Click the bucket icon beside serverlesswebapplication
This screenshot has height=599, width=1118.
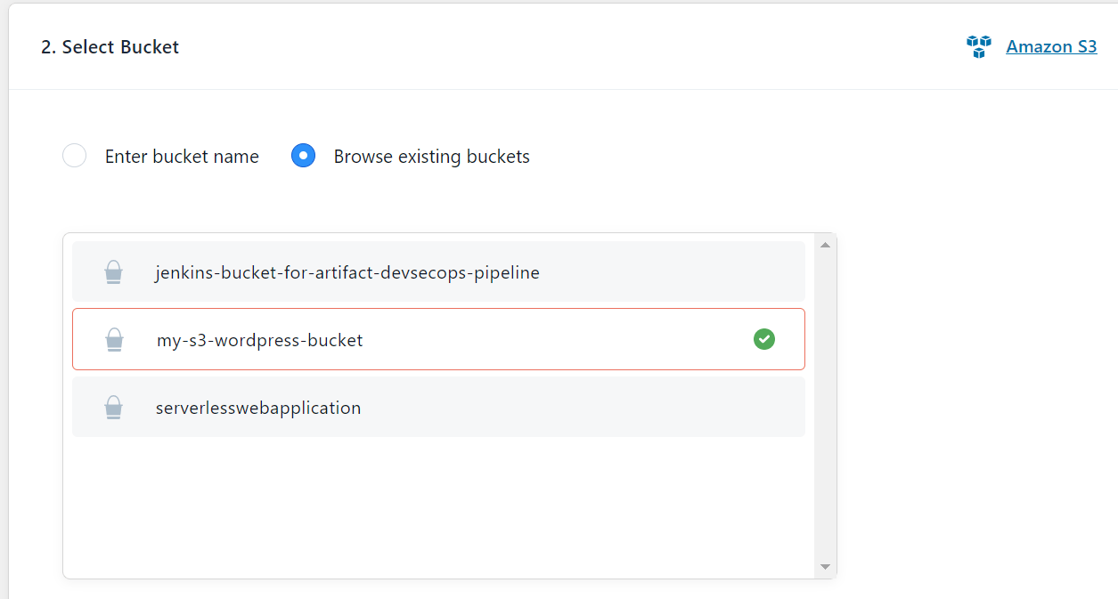pyautogui.click(x=113, y=407)
